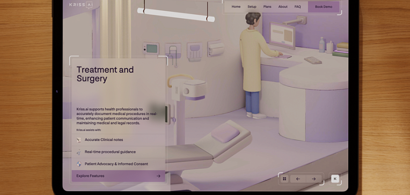Click the Patient Advocacy shield icon
410x195 pixels.
click(79, 164)
